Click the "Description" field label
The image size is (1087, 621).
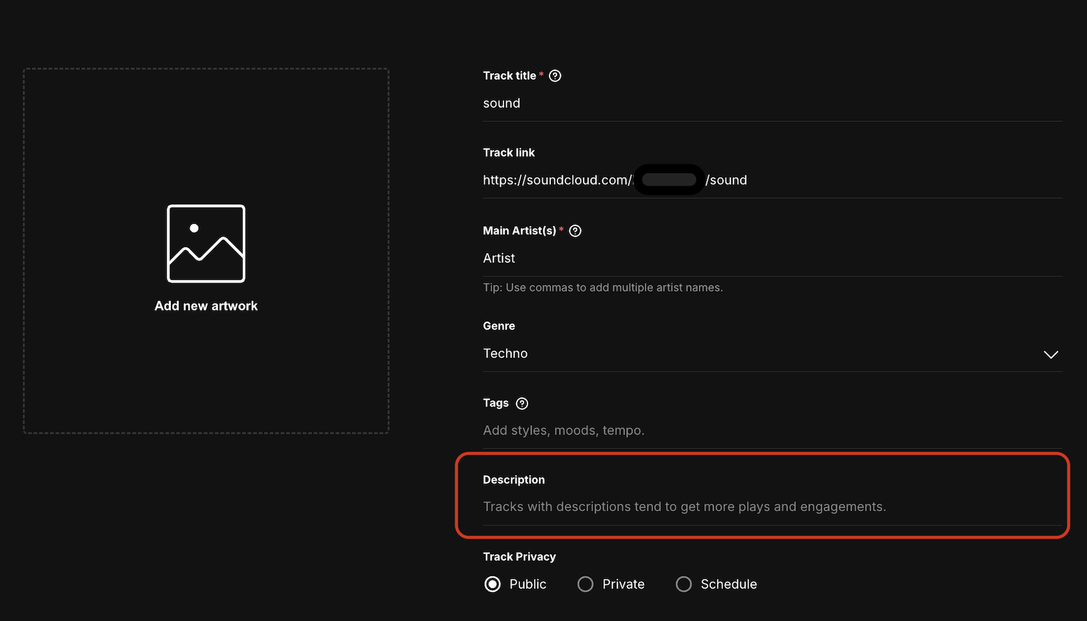click(513, 480)
